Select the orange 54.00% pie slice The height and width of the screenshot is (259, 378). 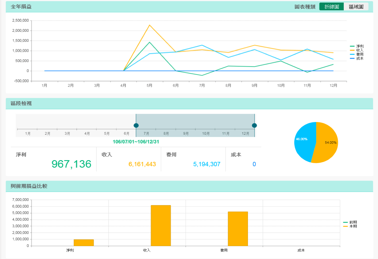click(326, 143)
